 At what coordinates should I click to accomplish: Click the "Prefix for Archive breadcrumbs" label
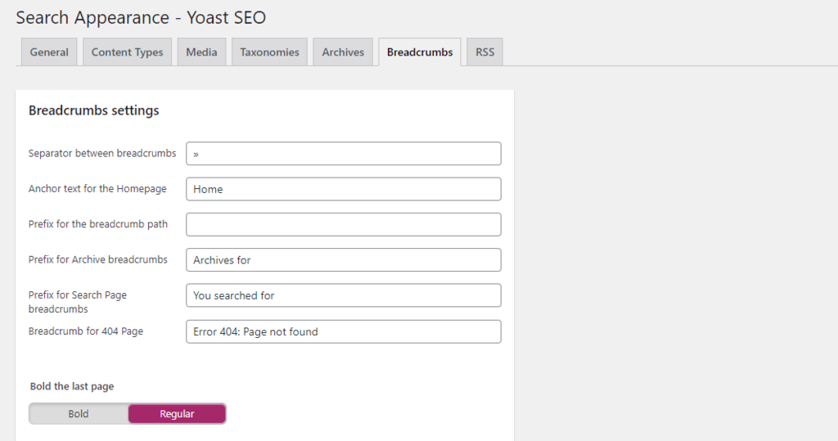[x=98, y=259]
